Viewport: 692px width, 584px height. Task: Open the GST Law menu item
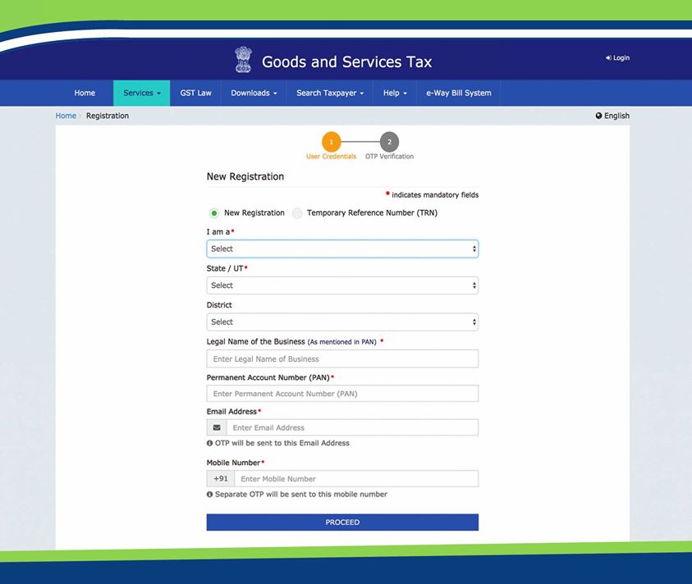[195, 93]
